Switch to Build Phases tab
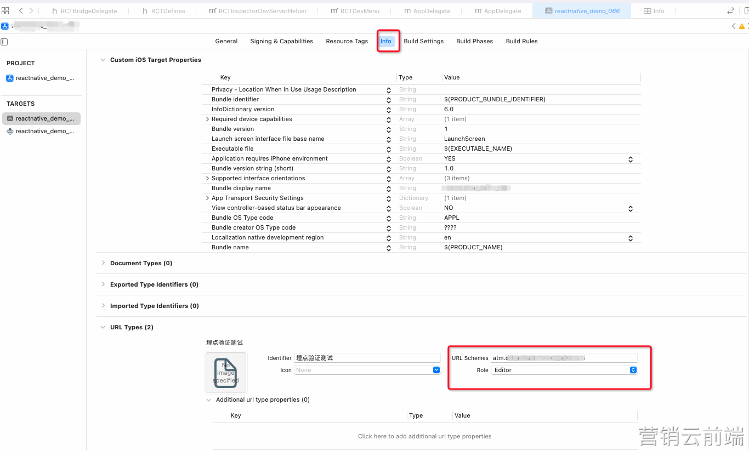The image size is (749, 451). click(475, 41)
